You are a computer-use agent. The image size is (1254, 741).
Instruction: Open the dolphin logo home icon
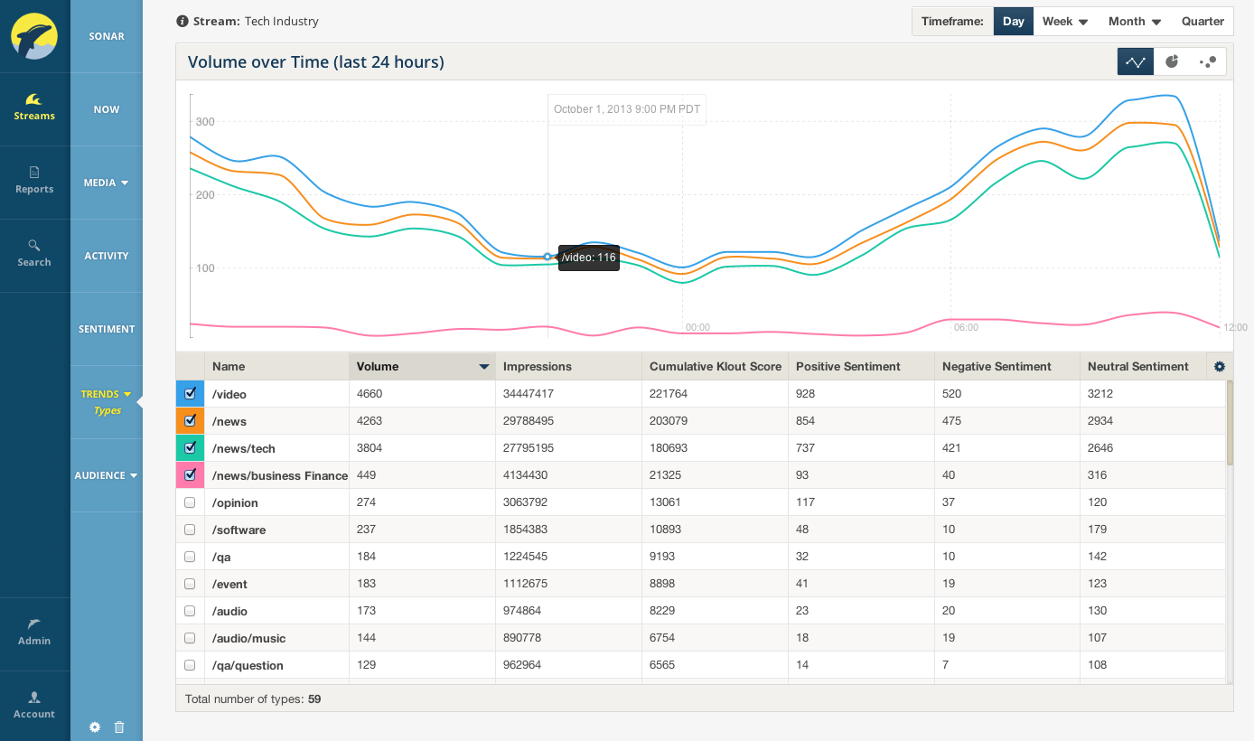click(x=34, y=36)
